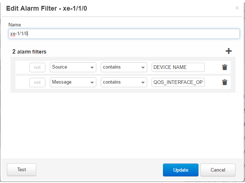Image resolution: width=245 pixels, height=183 pixels.
Task: Open the 'contains' operator dropdown in Source row
Action: [124, 67]
